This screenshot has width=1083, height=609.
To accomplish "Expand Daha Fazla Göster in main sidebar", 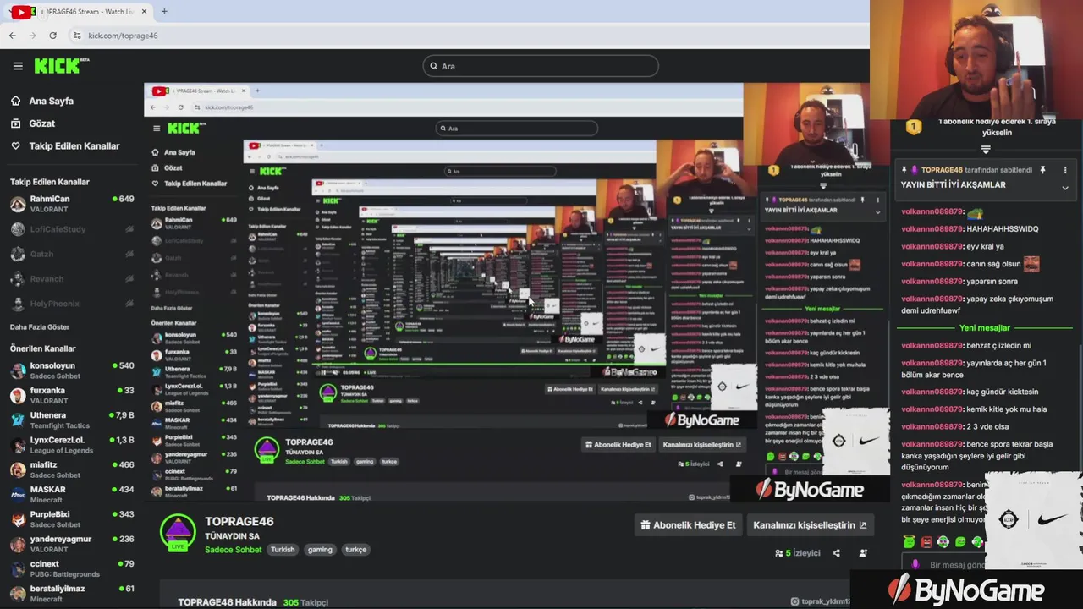I will pyautogui.click(x=40, y=327).
